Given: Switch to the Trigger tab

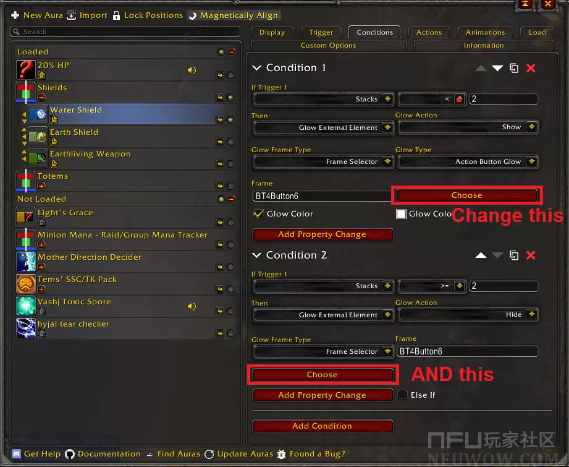Looking at the screenshot, I should tap(321, 32).
